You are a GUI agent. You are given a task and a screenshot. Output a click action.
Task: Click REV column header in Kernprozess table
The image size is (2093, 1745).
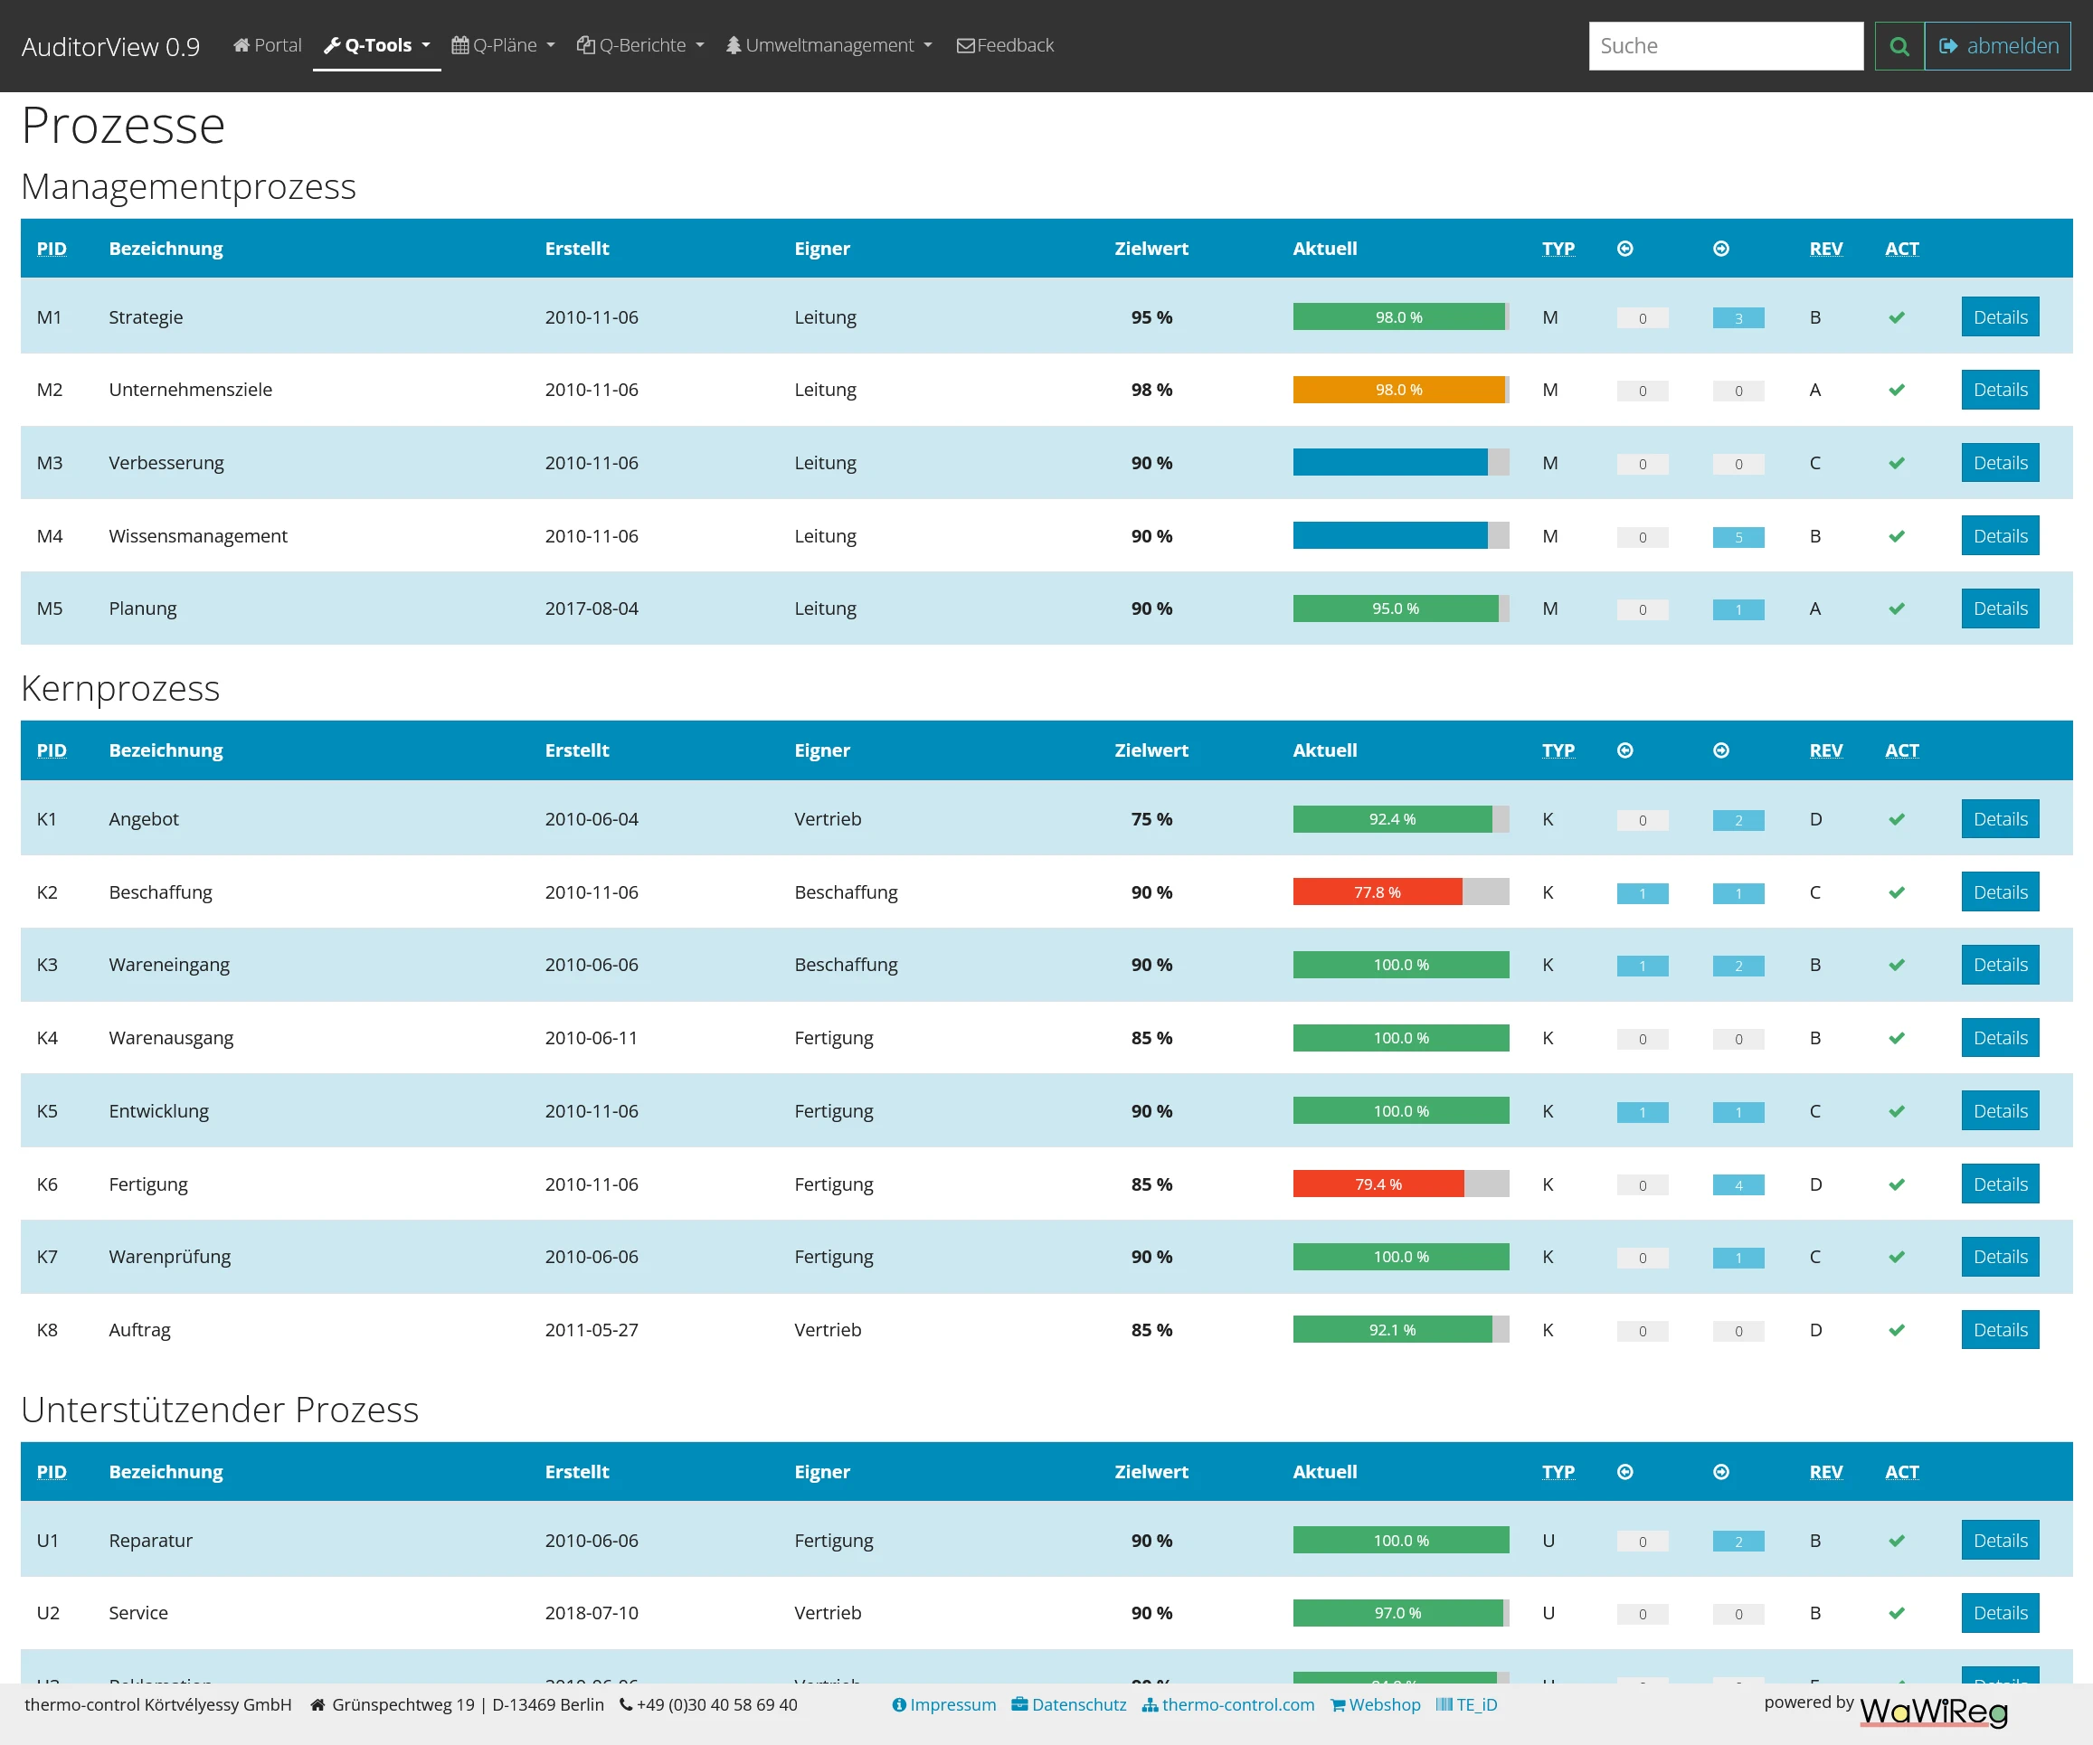[1826, 750]
